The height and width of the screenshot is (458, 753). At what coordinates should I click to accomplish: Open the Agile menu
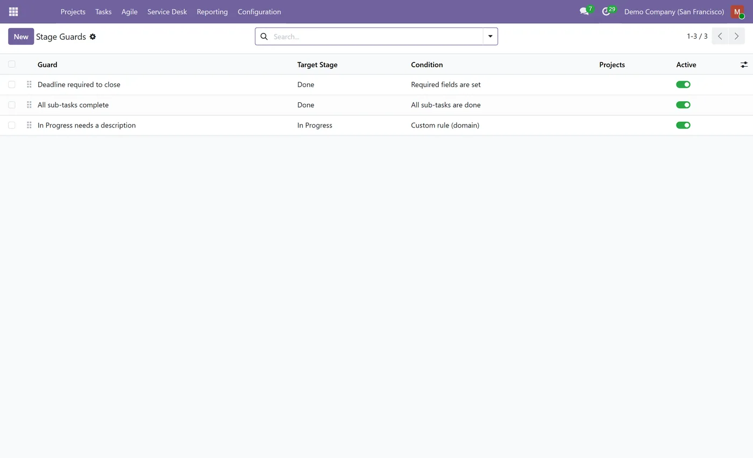[x=129, y=11]
